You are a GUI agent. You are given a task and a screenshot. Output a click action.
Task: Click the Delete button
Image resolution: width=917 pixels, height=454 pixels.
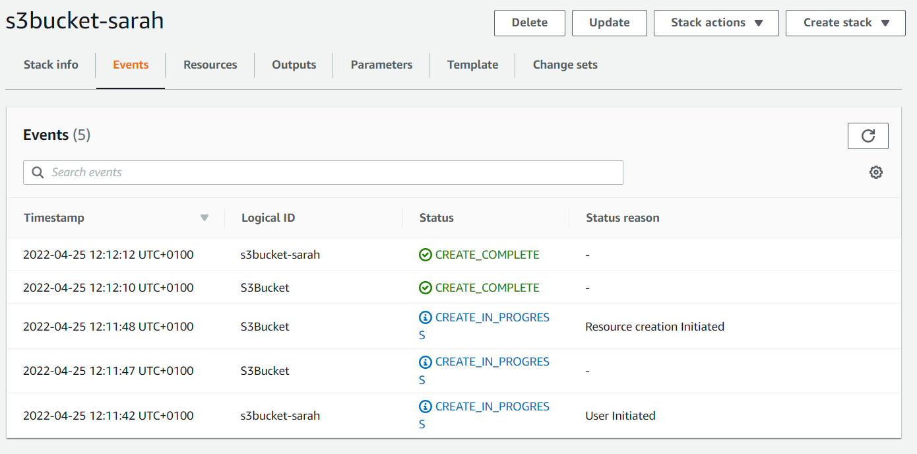point(530,23)
